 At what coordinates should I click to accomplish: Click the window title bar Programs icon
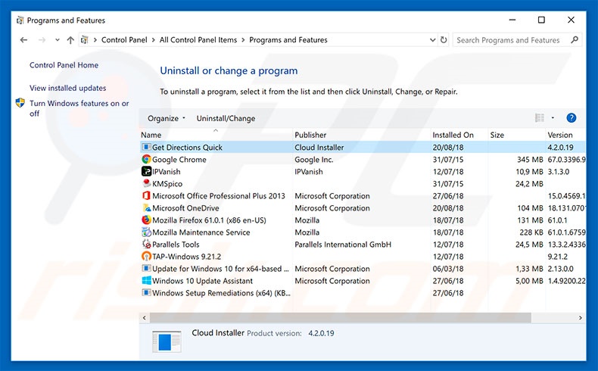click(20, 20)
